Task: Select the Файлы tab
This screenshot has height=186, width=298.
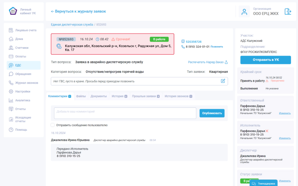Action: point(81,96)
